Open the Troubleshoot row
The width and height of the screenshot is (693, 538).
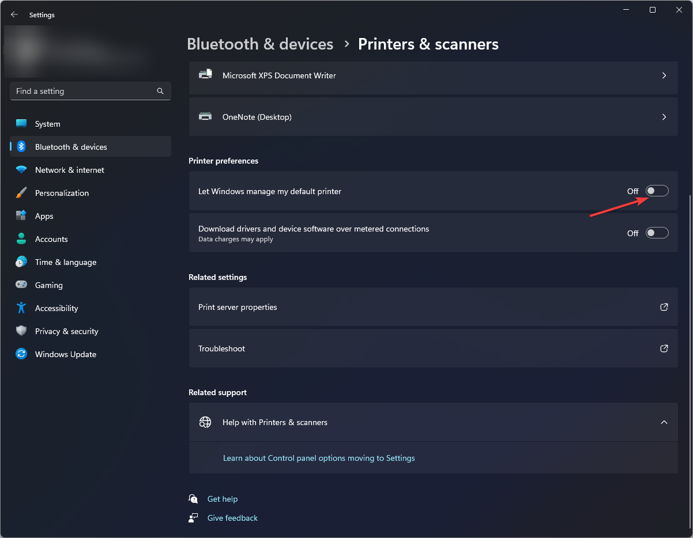click(x=433, y=348)
